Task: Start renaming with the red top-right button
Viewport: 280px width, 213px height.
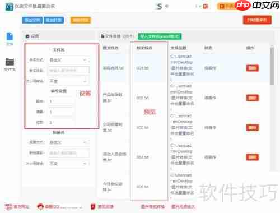Action: 257,20
